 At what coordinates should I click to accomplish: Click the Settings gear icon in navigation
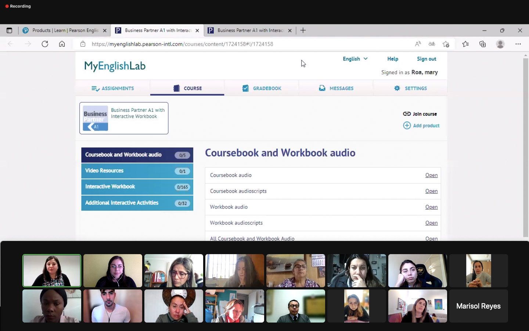(397, 88)
